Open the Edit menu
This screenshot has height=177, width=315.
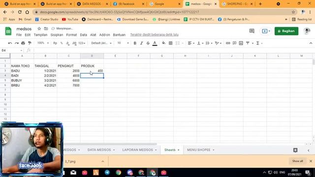click(28, 35)
